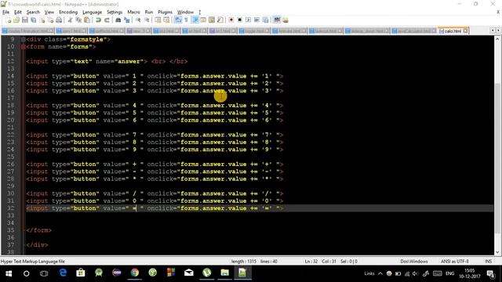Click the Run macro multiple times icon
The width and height of the screenshot is (502, 282).
pyautogui.click(x=256, y=20)
